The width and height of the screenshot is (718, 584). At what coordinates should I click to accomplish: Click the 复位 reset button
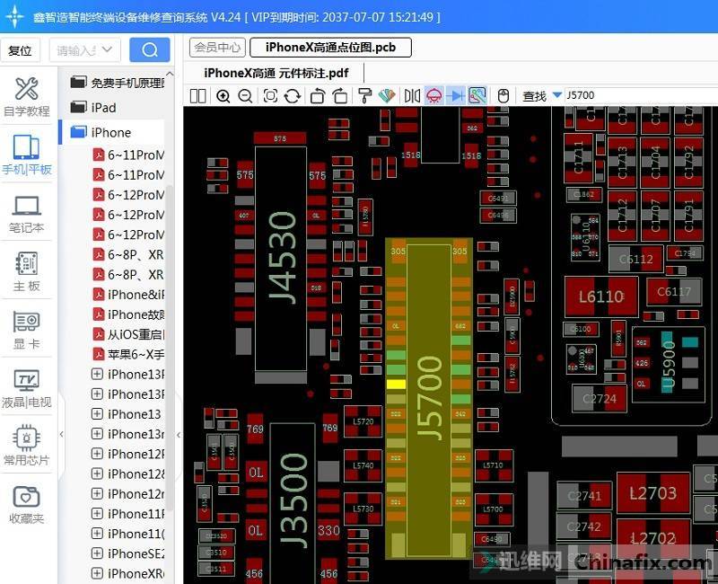coord(20,50)
